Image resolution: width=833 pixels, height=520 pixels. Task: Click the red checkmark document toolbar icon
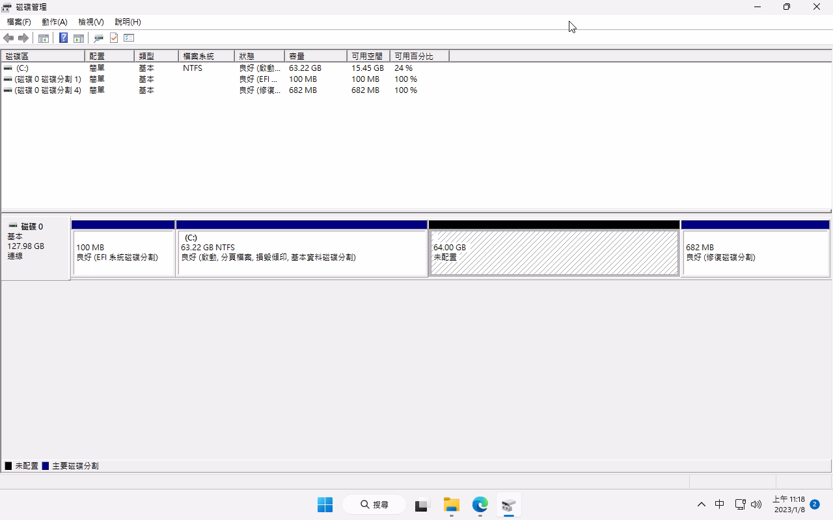tap(114, 38)
